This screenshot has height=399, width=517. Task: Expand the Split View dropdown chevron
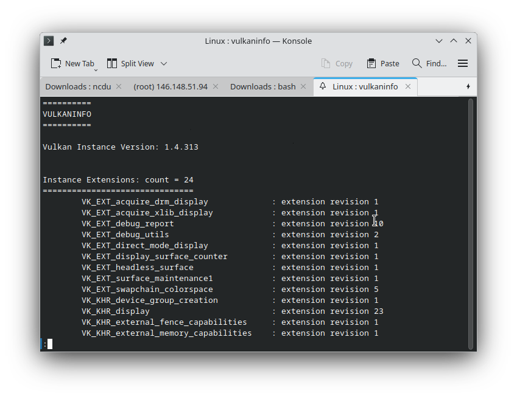(164, 63)
